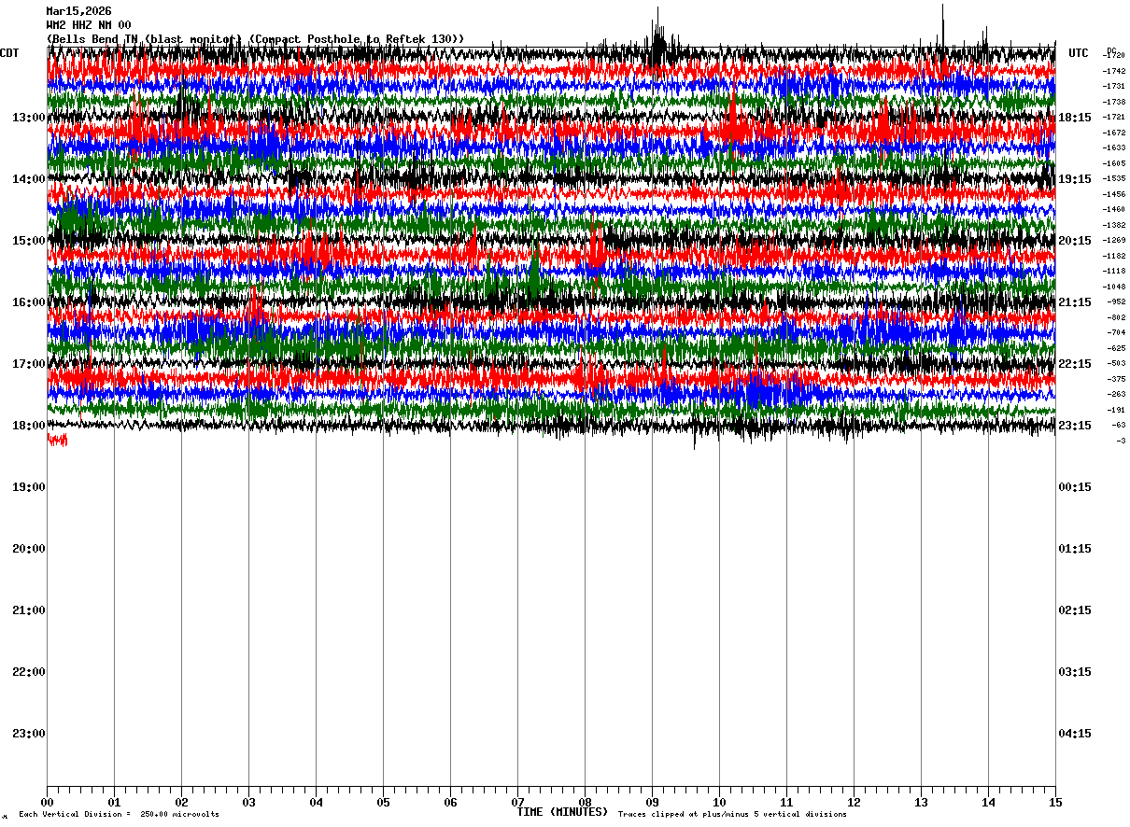Select the 22:00 CDT time label

tap(28, 672)
